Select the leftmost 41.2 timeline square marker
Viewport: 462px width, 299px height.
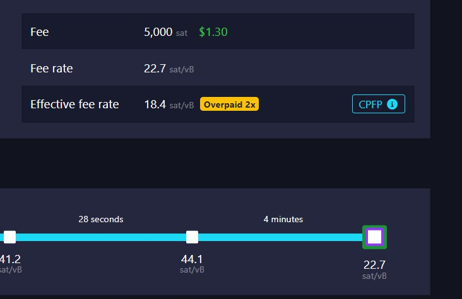point(9,237)
